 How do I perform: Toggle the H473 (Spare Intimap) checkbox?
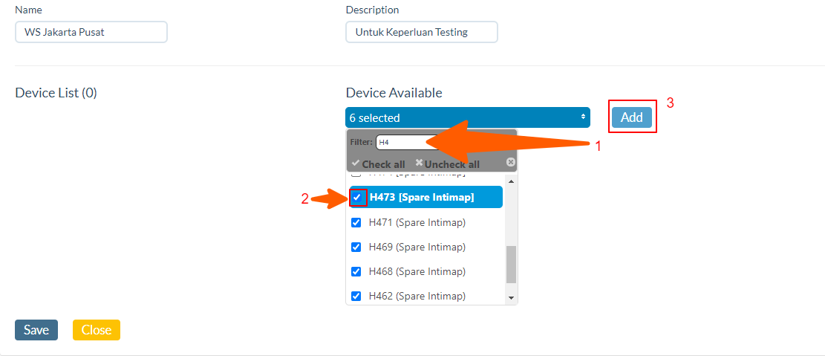357,197
